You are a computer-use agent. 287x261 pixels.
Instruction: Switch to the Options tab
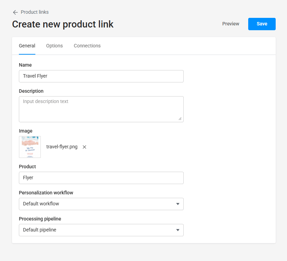coord(54,45)
